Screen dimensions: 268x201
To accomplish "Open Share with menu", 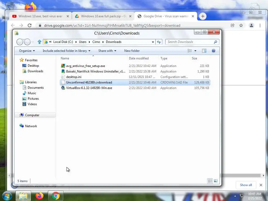I will pyautogui.click(x=107, y=51).
